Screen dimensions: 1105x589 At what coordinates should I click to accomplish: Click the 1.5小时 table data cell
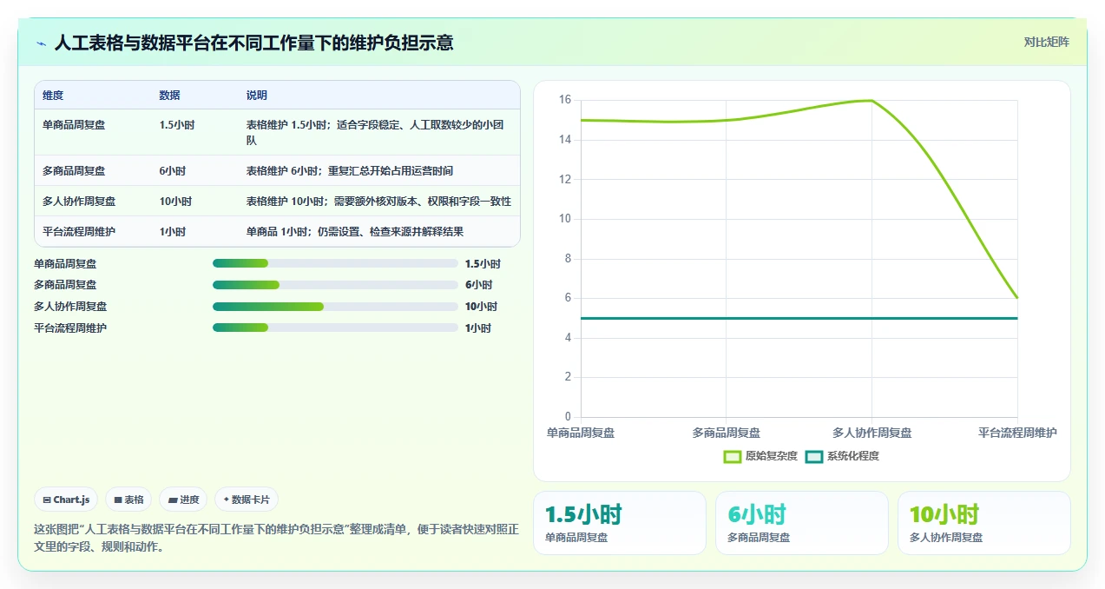[177, 125]
